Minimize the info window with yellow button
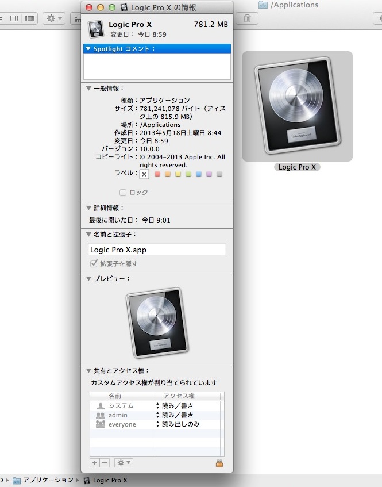 pos(101,7)
